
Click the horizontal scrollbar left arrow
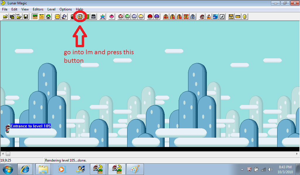3,154
